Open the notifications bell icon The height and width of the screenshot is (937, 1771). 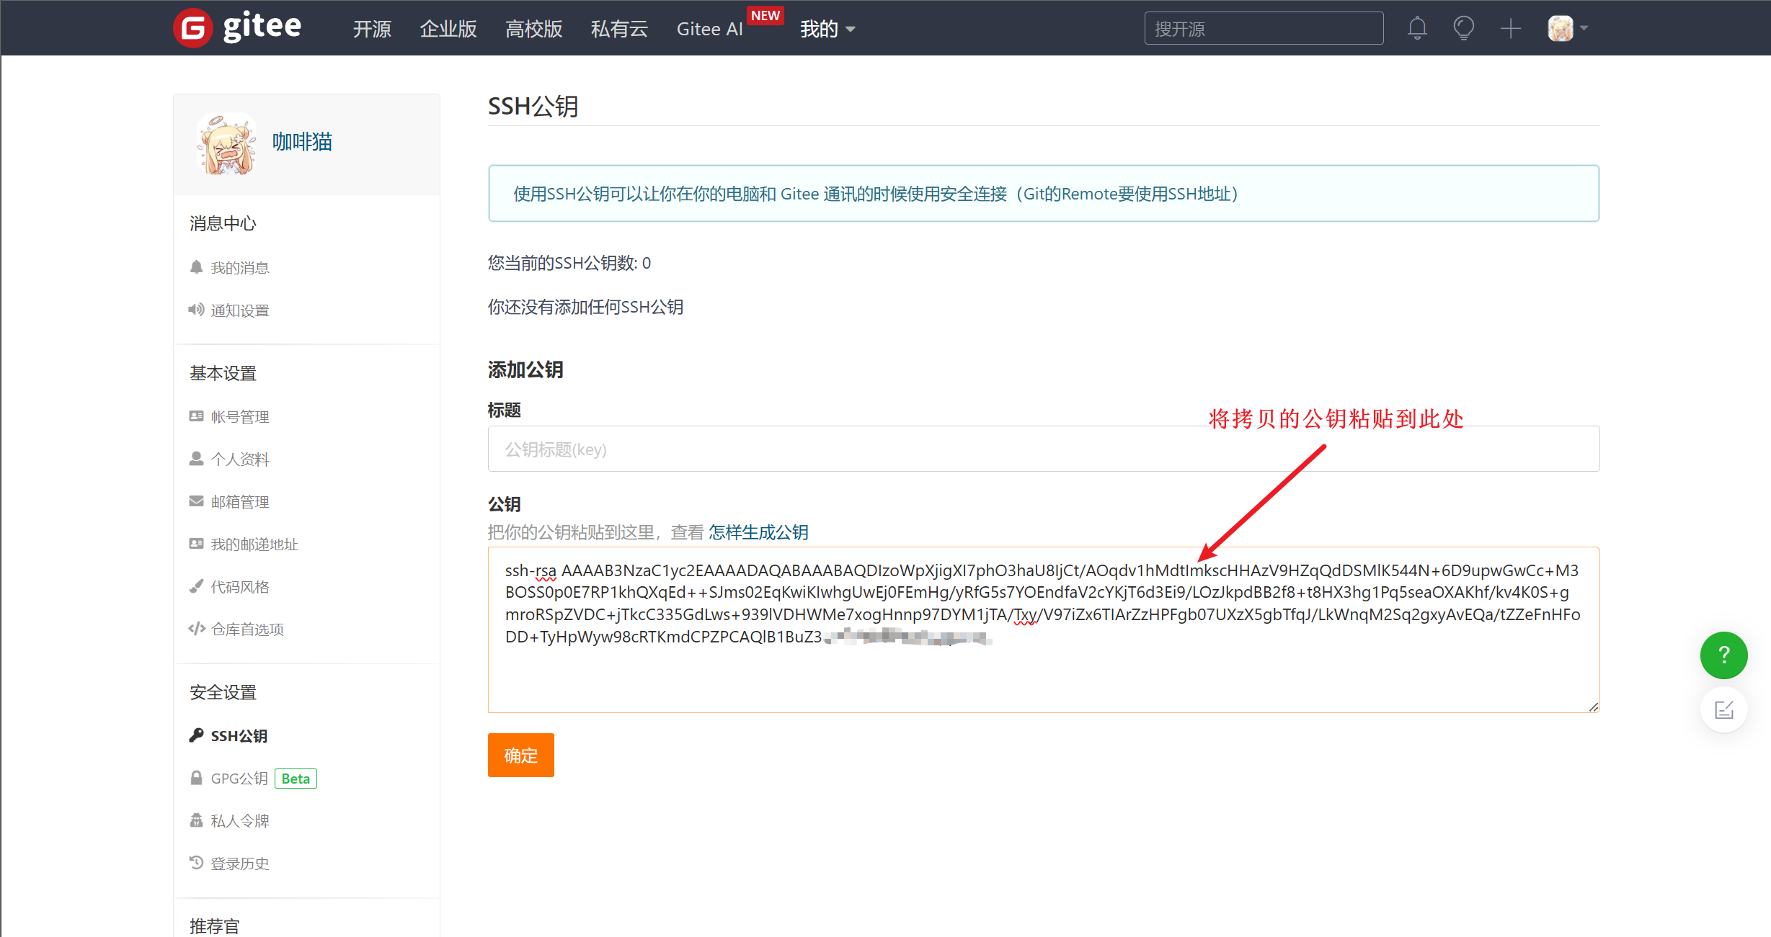[1417, 29]
